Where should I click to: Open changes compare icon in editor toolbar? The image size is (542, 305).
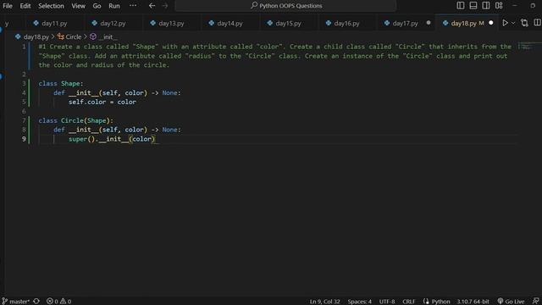524,23
